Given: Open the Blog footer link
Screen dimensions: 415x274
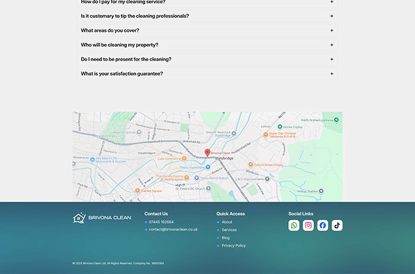Looking at the screenshot, I should coord(225,238).
